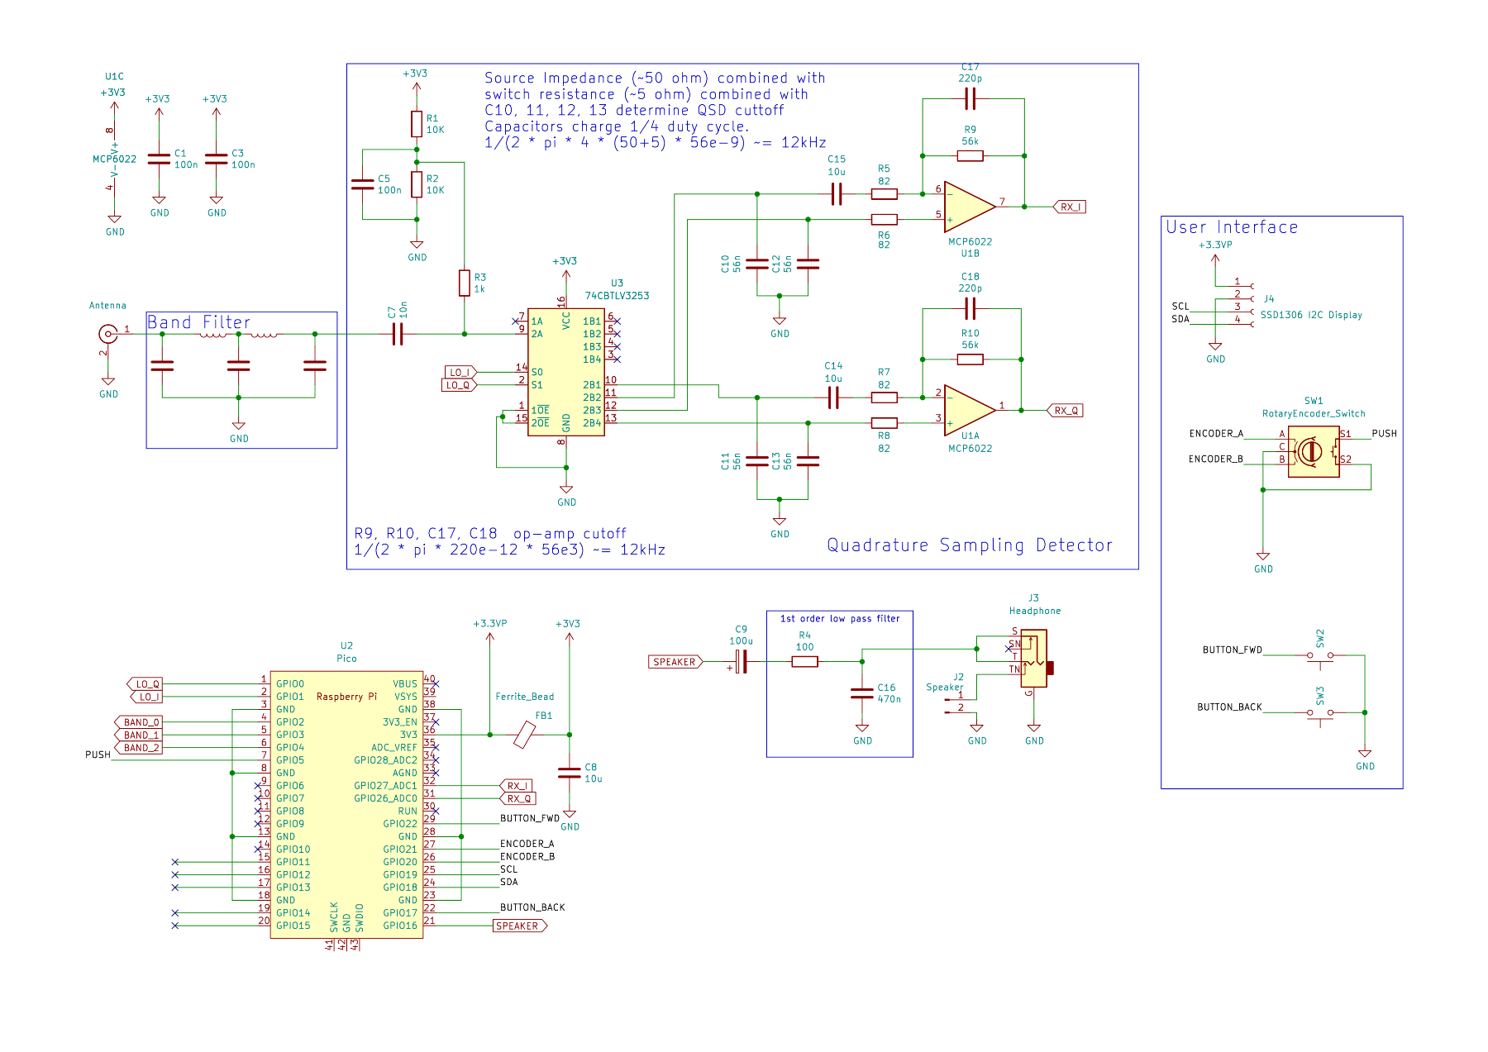Select the FB1 ferrite bead symbol
The width and height of the screenshot is (1488, 1052).
[x=524, y=735]
